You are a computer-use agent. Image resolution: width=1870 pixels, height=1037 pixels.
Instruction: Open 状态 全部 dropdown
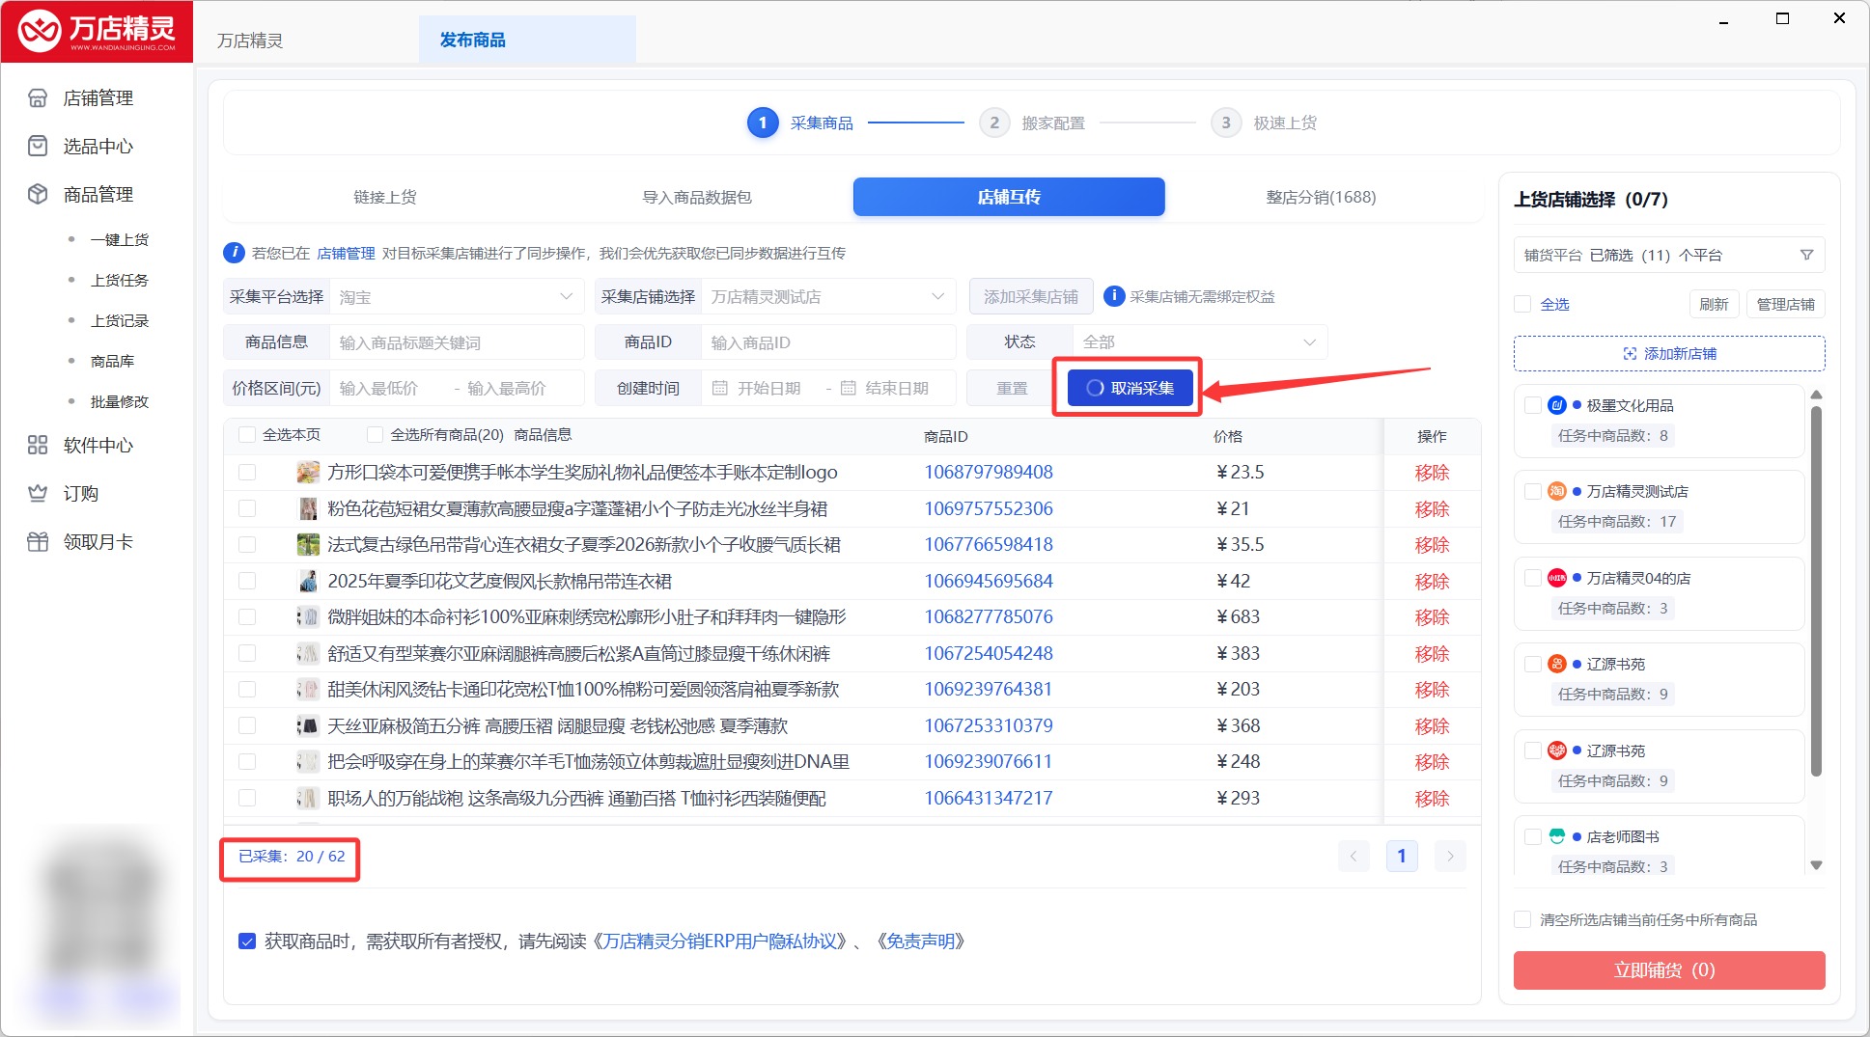click(x=1200, y=341)
